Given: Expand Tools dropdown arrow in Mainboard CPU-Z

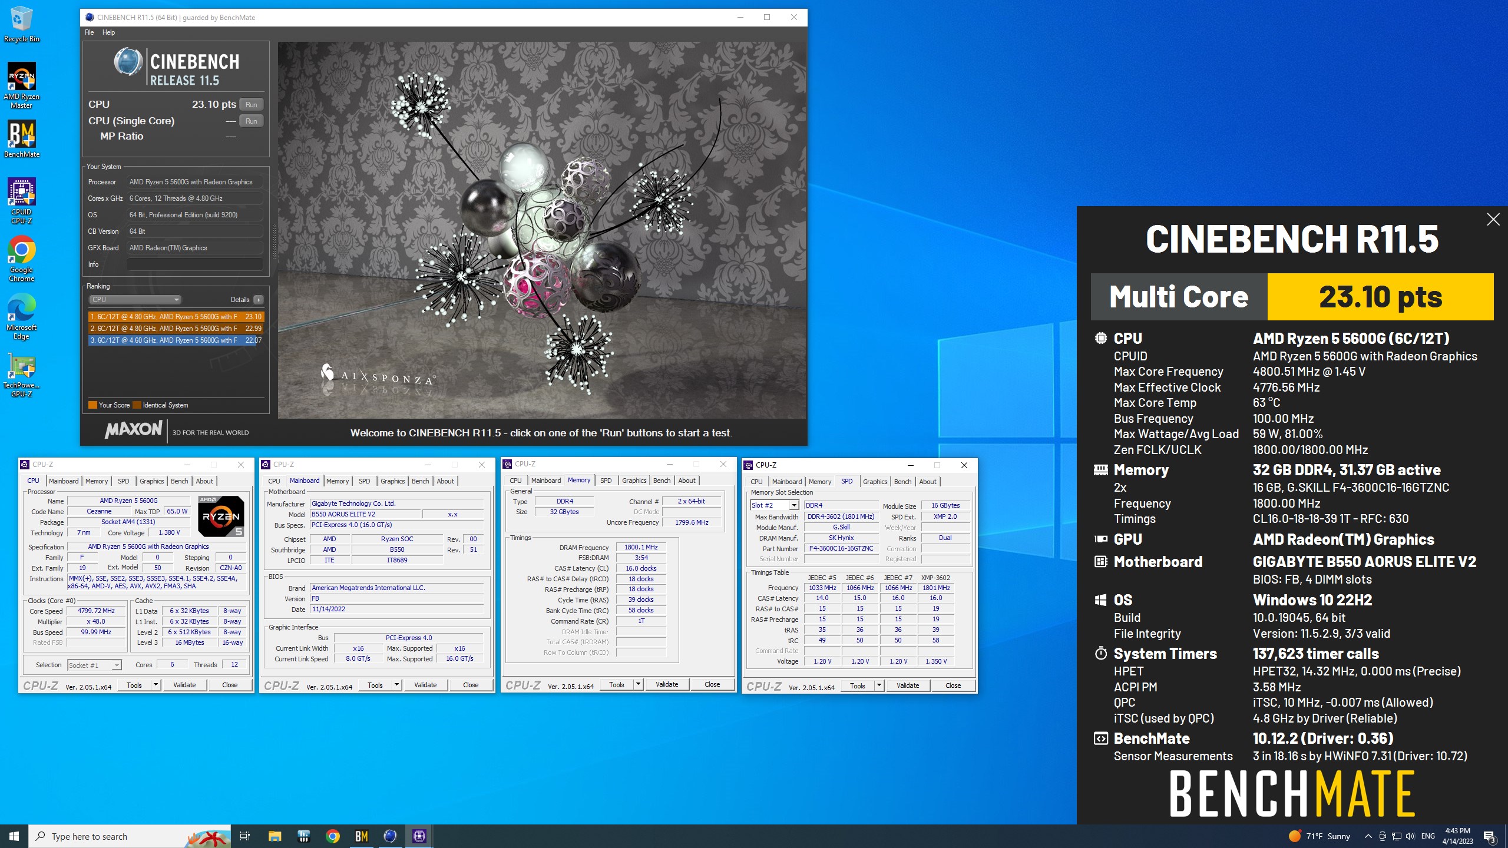Looking at the screenshot, I should [x=396, y=685].
